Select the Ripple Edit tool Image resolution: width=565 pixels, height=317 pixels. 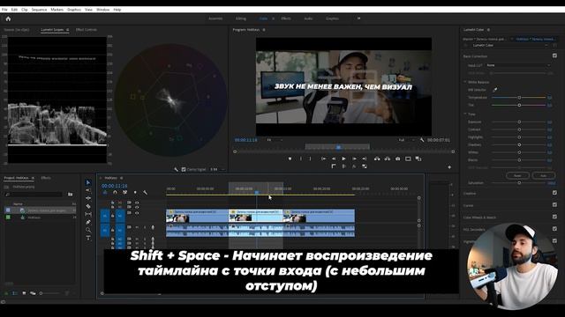pos(88,198)
